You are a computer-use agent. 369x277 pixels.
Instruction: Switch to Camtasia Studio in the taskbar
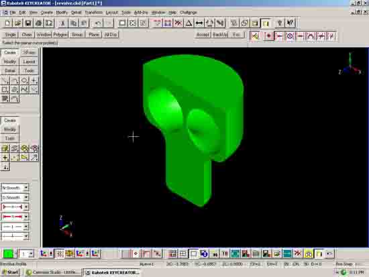pyautogui.click(x=54, y=272)
